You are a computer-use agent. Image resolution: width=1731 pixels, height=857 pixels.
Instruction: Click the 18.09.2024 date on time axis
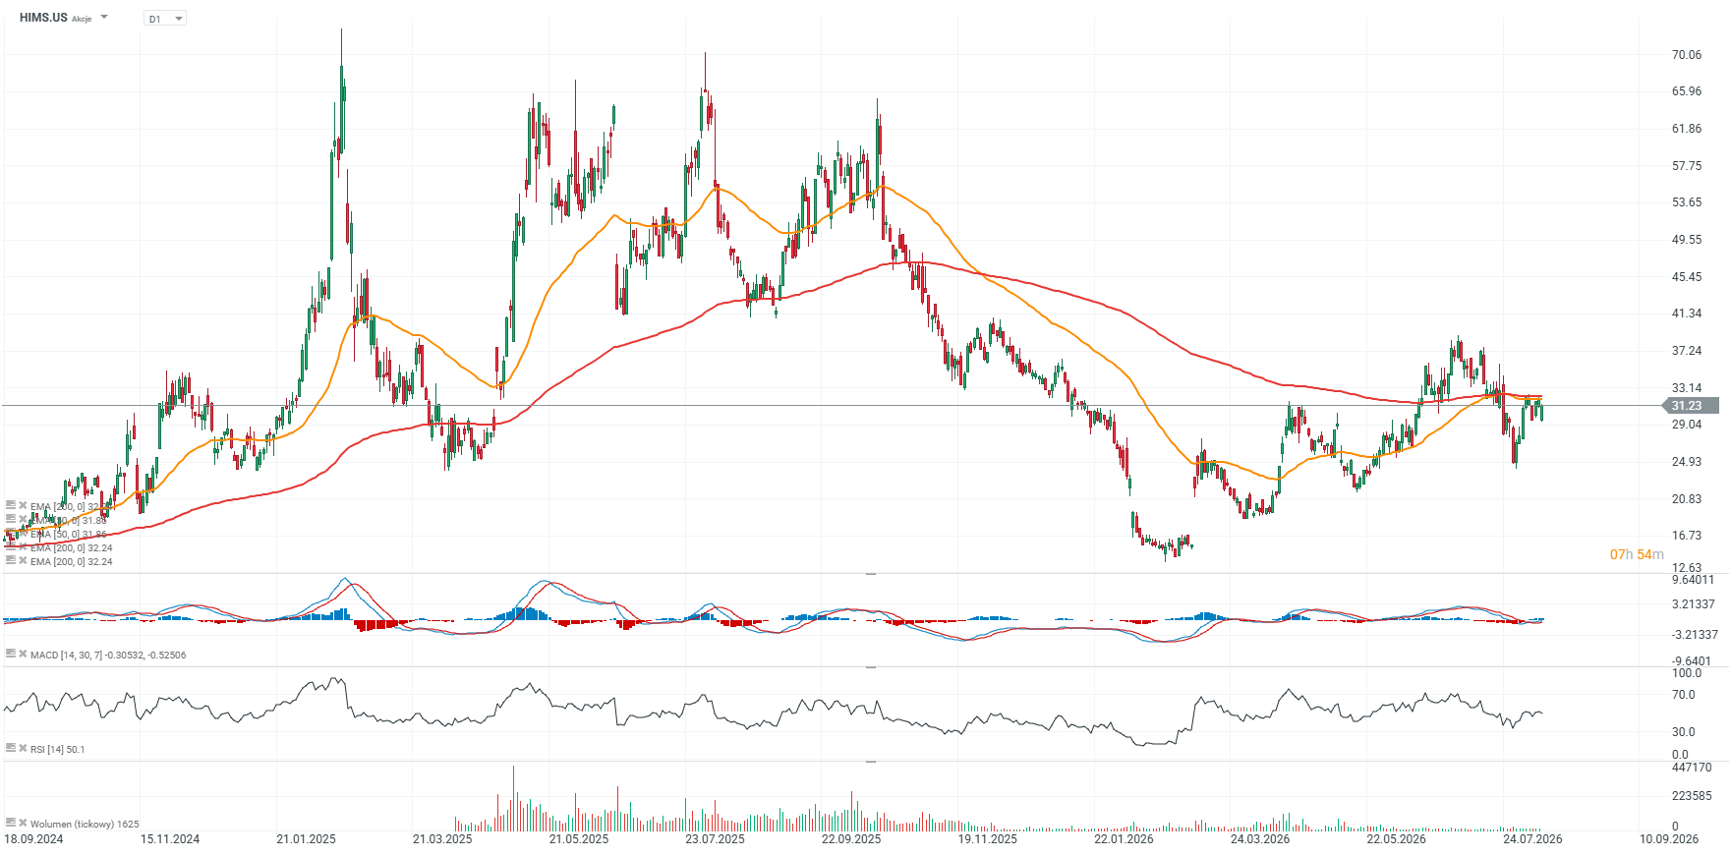tap(33, 839)
